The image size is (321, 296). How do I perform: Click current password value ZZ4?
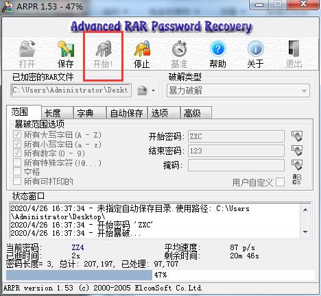tap(78, 247)
